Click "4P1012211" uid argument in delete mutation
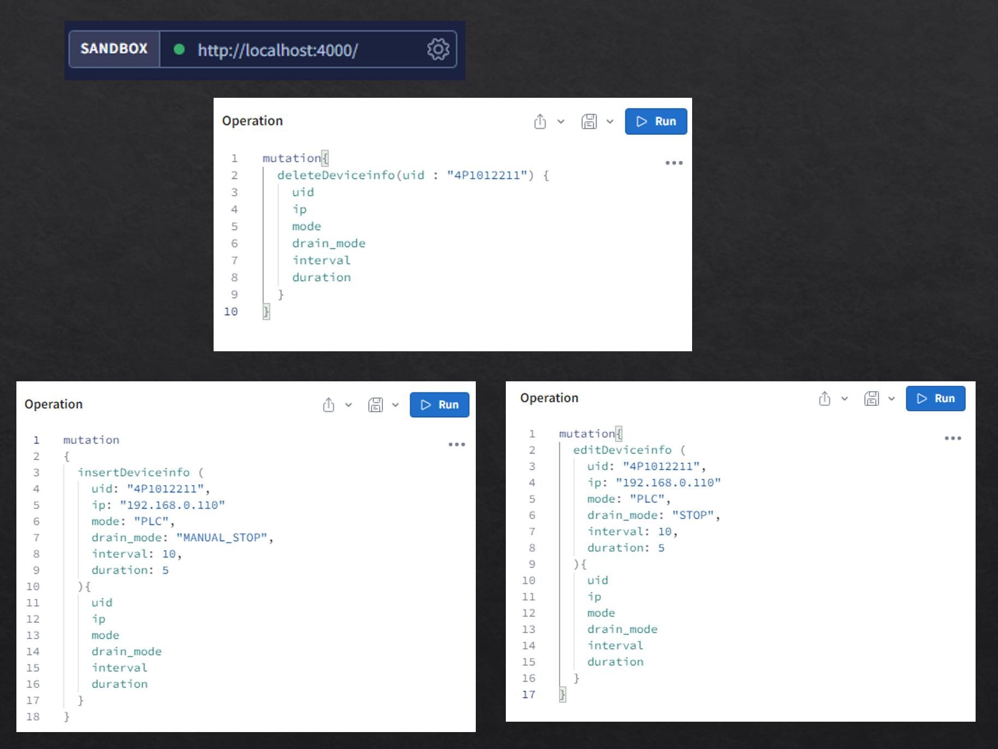Viewport: 998px width, 749px height. (487, 175)
